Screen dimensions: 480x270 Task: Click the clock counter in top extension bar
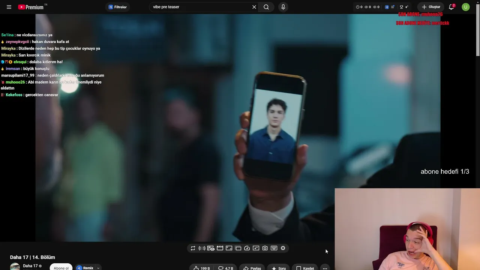[x=359, y=7]
